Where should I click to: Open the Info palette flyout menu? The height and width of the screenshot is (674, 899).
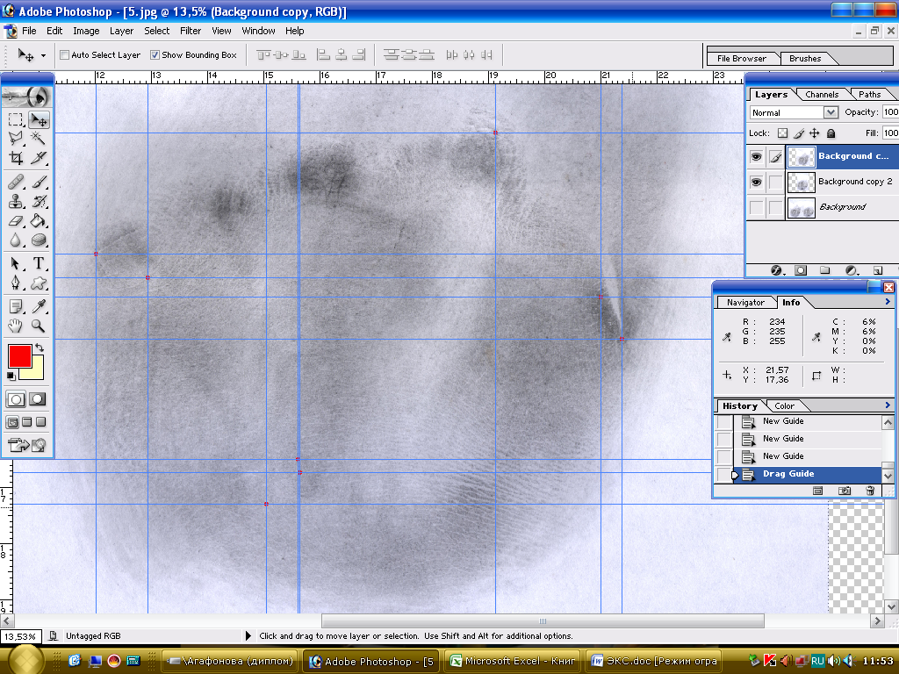coord(888,302)
